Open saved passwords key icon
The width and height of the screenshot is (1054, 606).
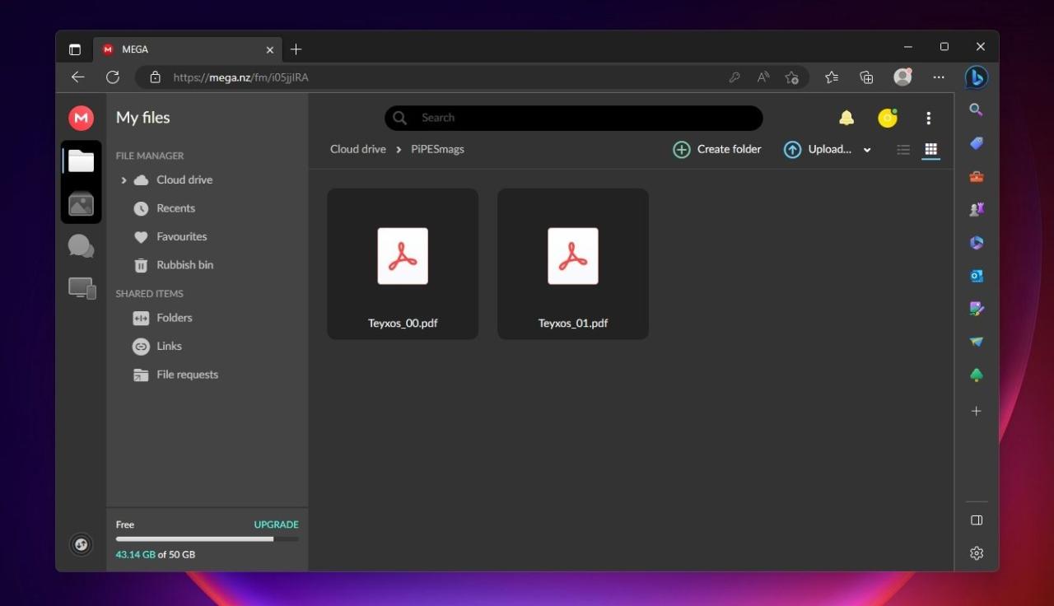coord(735,77)
